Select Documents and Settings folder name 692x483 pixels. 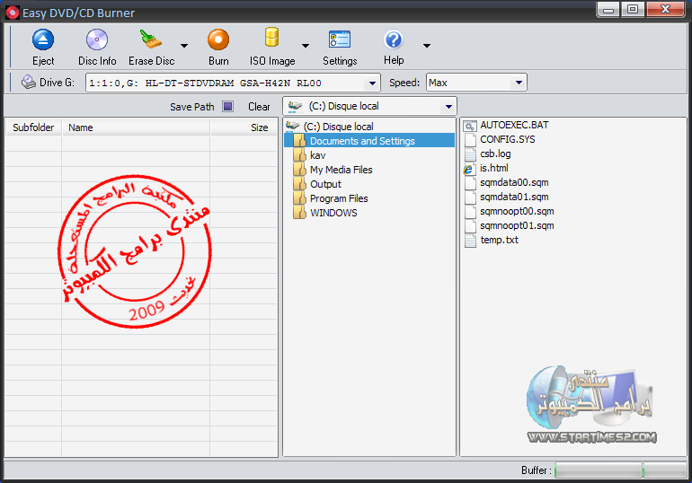coord(362,141)
